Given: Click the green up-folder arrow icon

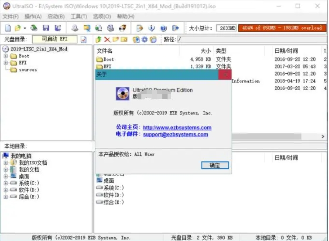Looking at the screenshot, I should click(99, 40).
